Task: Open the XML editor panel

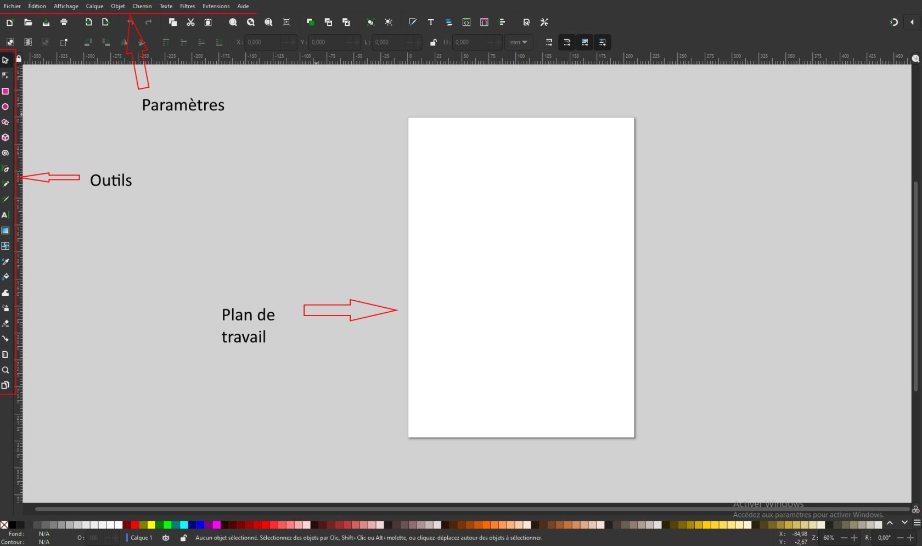Action: [466, 22]
